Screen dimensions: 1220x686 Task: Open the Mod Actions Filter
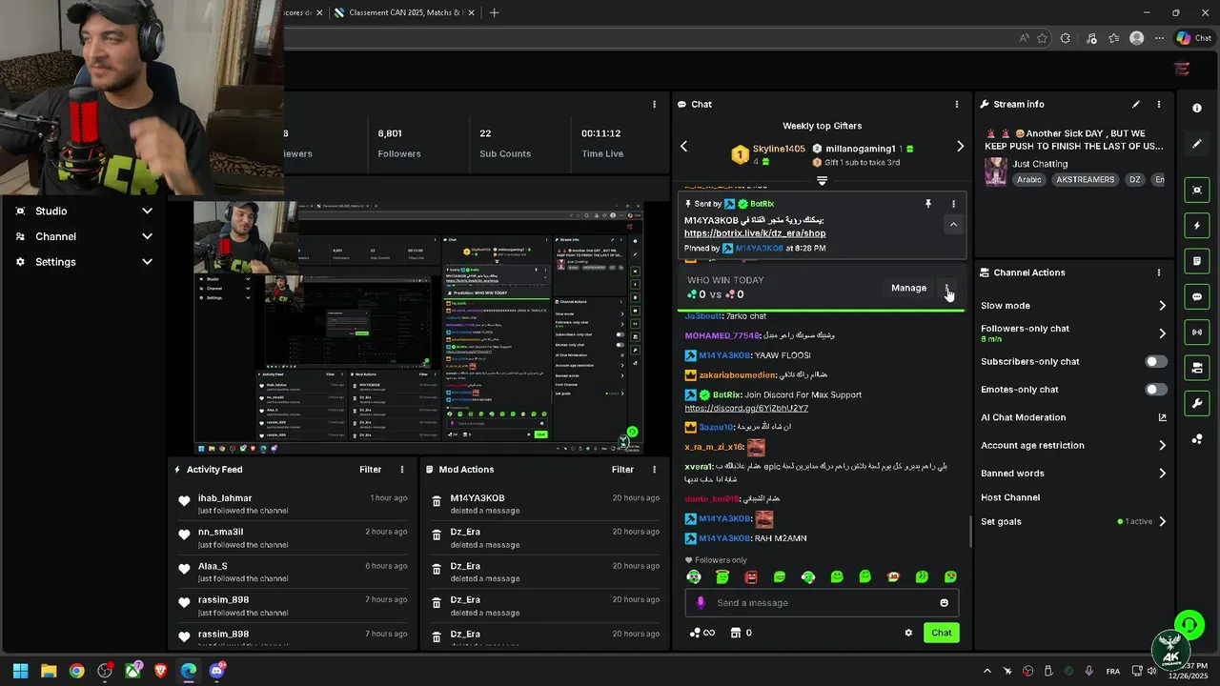(x=622, y=470)
